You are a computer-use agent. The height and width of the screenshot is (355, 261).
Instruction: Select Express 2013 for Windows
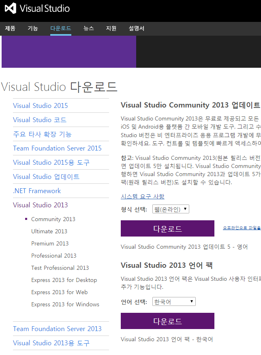point(65,304)
